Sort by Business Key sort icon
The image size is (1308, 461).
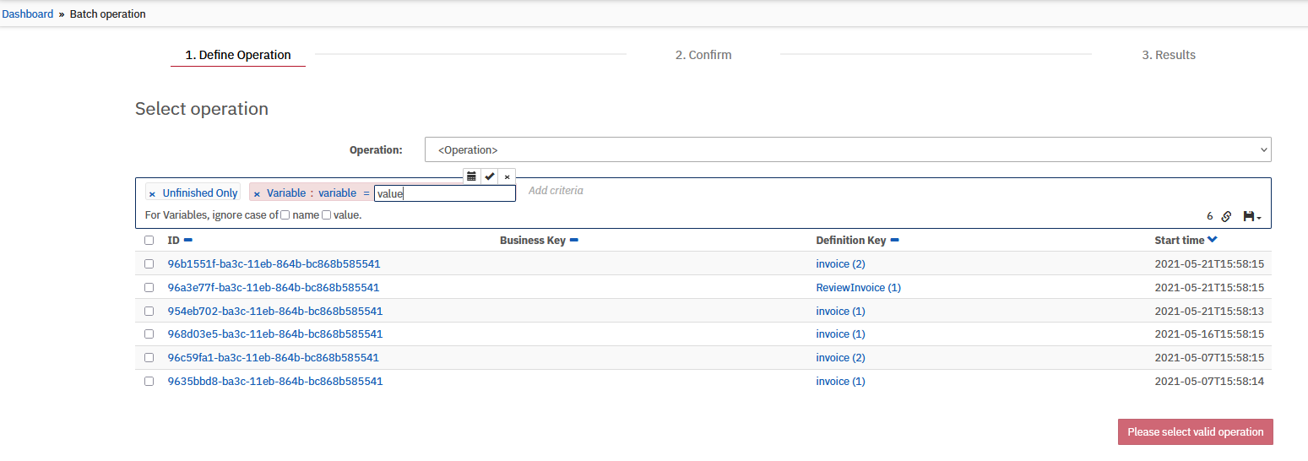(573, 241)
